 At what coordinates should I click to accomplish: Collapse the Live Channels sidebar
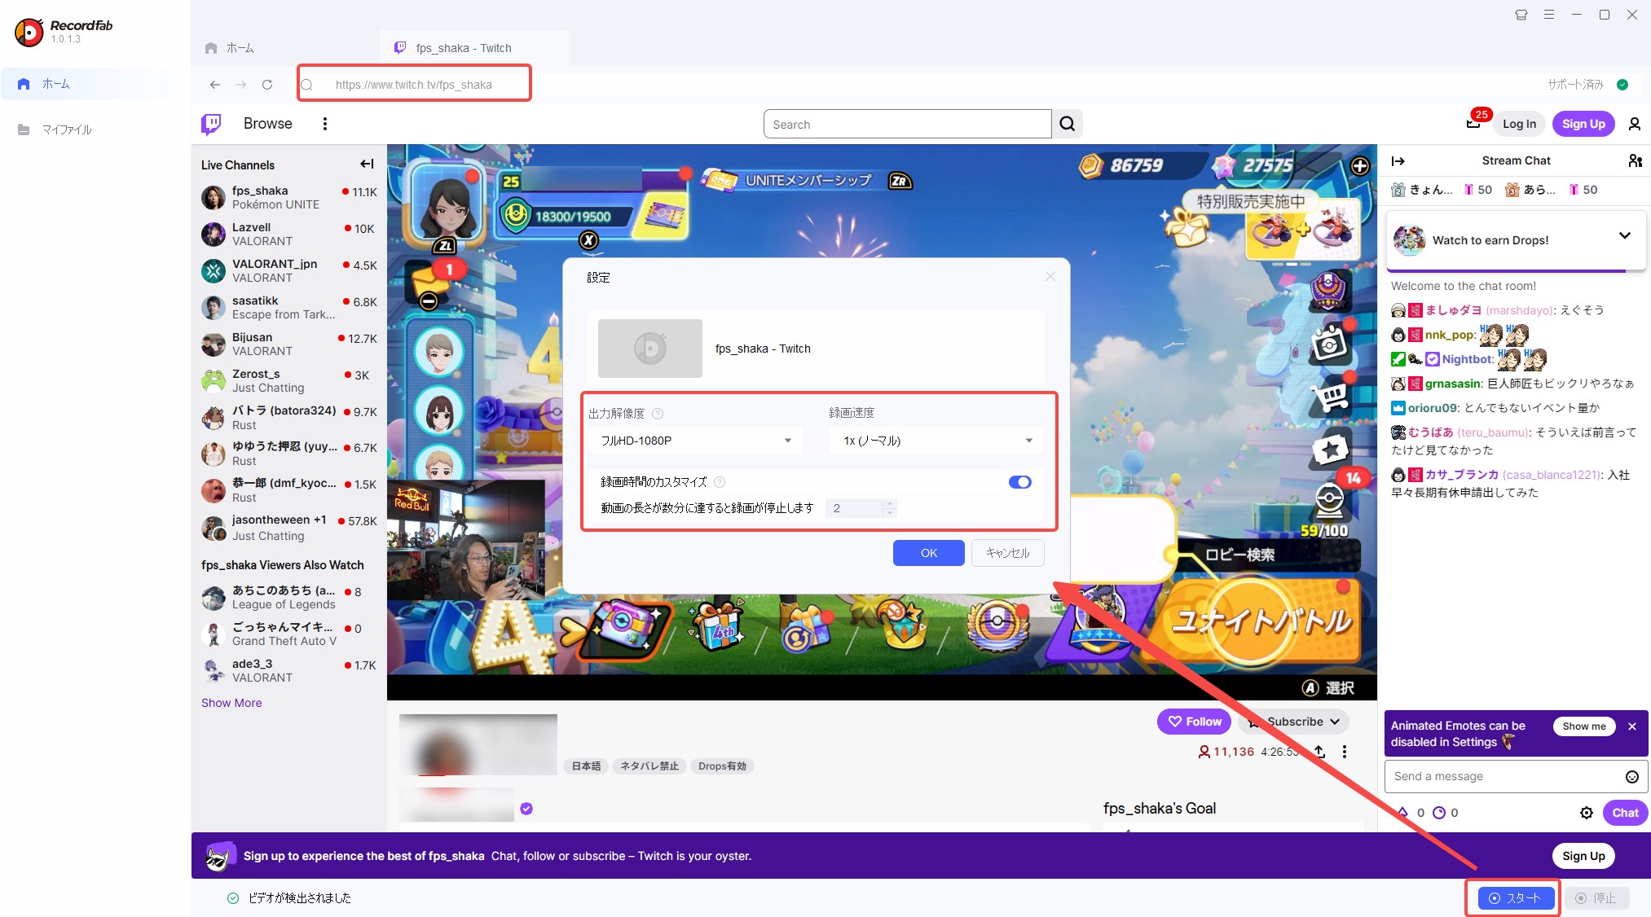(x=367, y=165)
